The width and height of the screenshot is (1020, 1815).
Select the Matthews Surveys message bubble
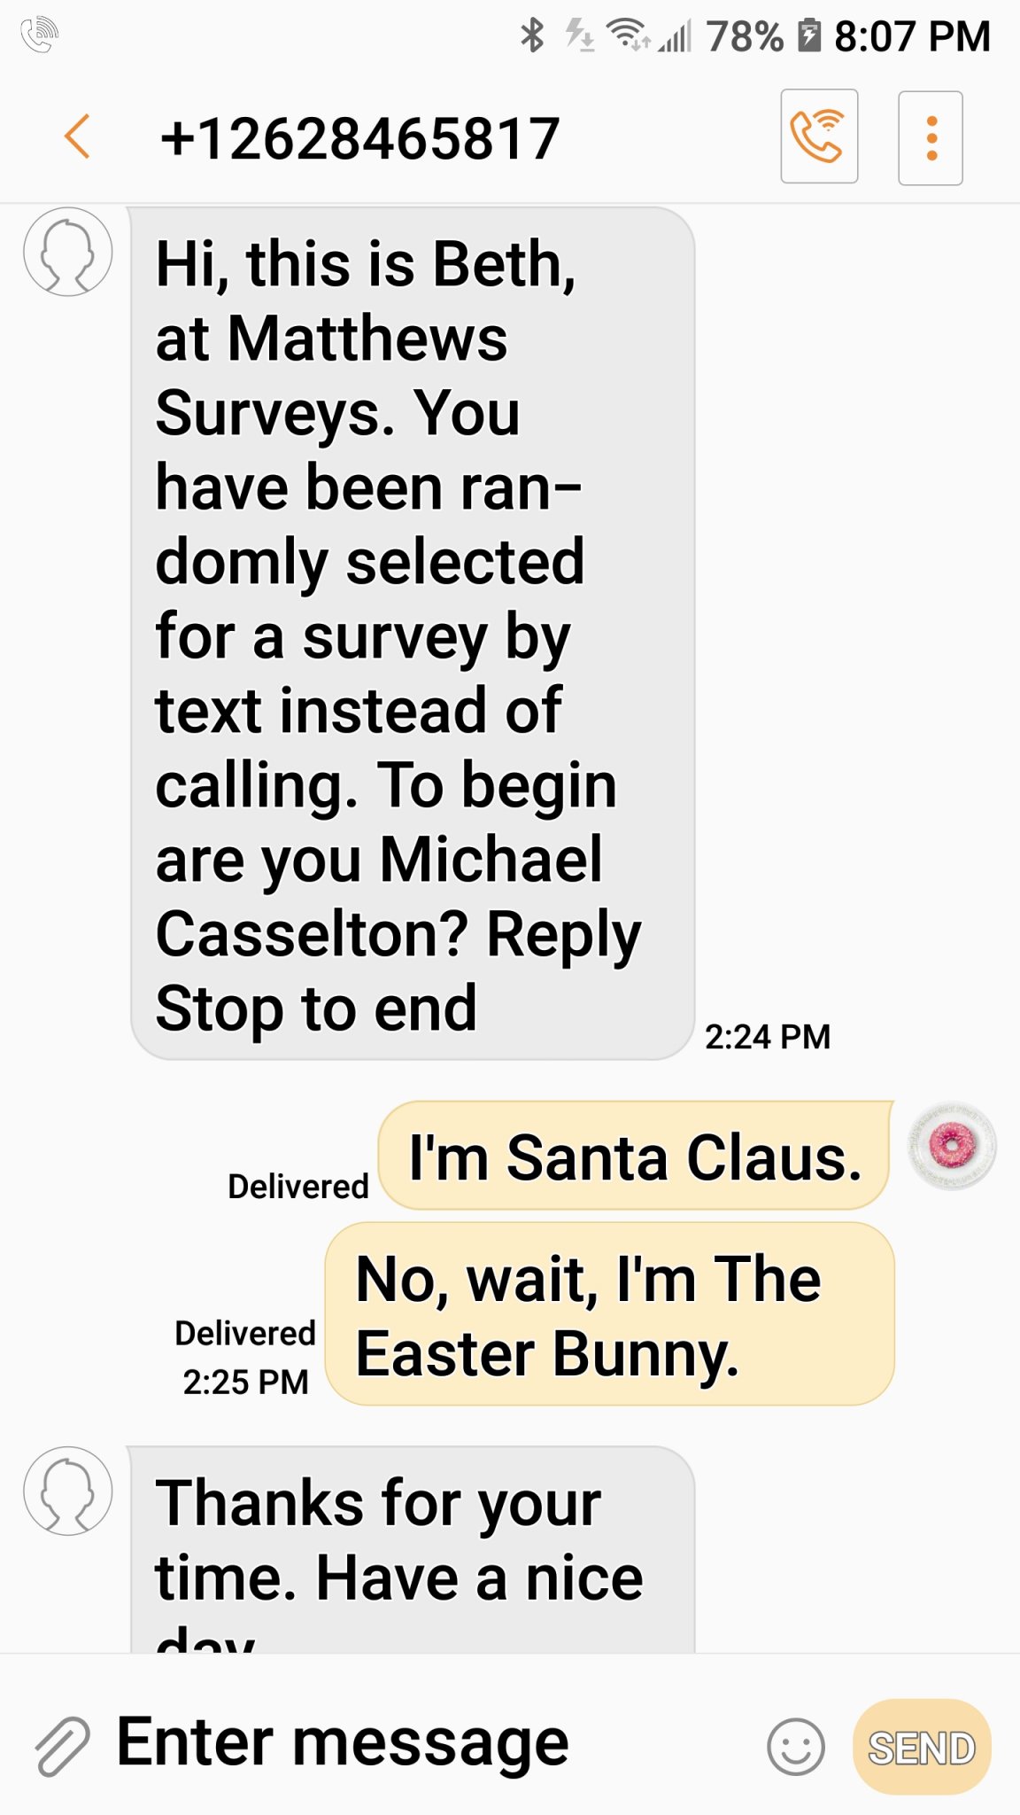point(413,633)
